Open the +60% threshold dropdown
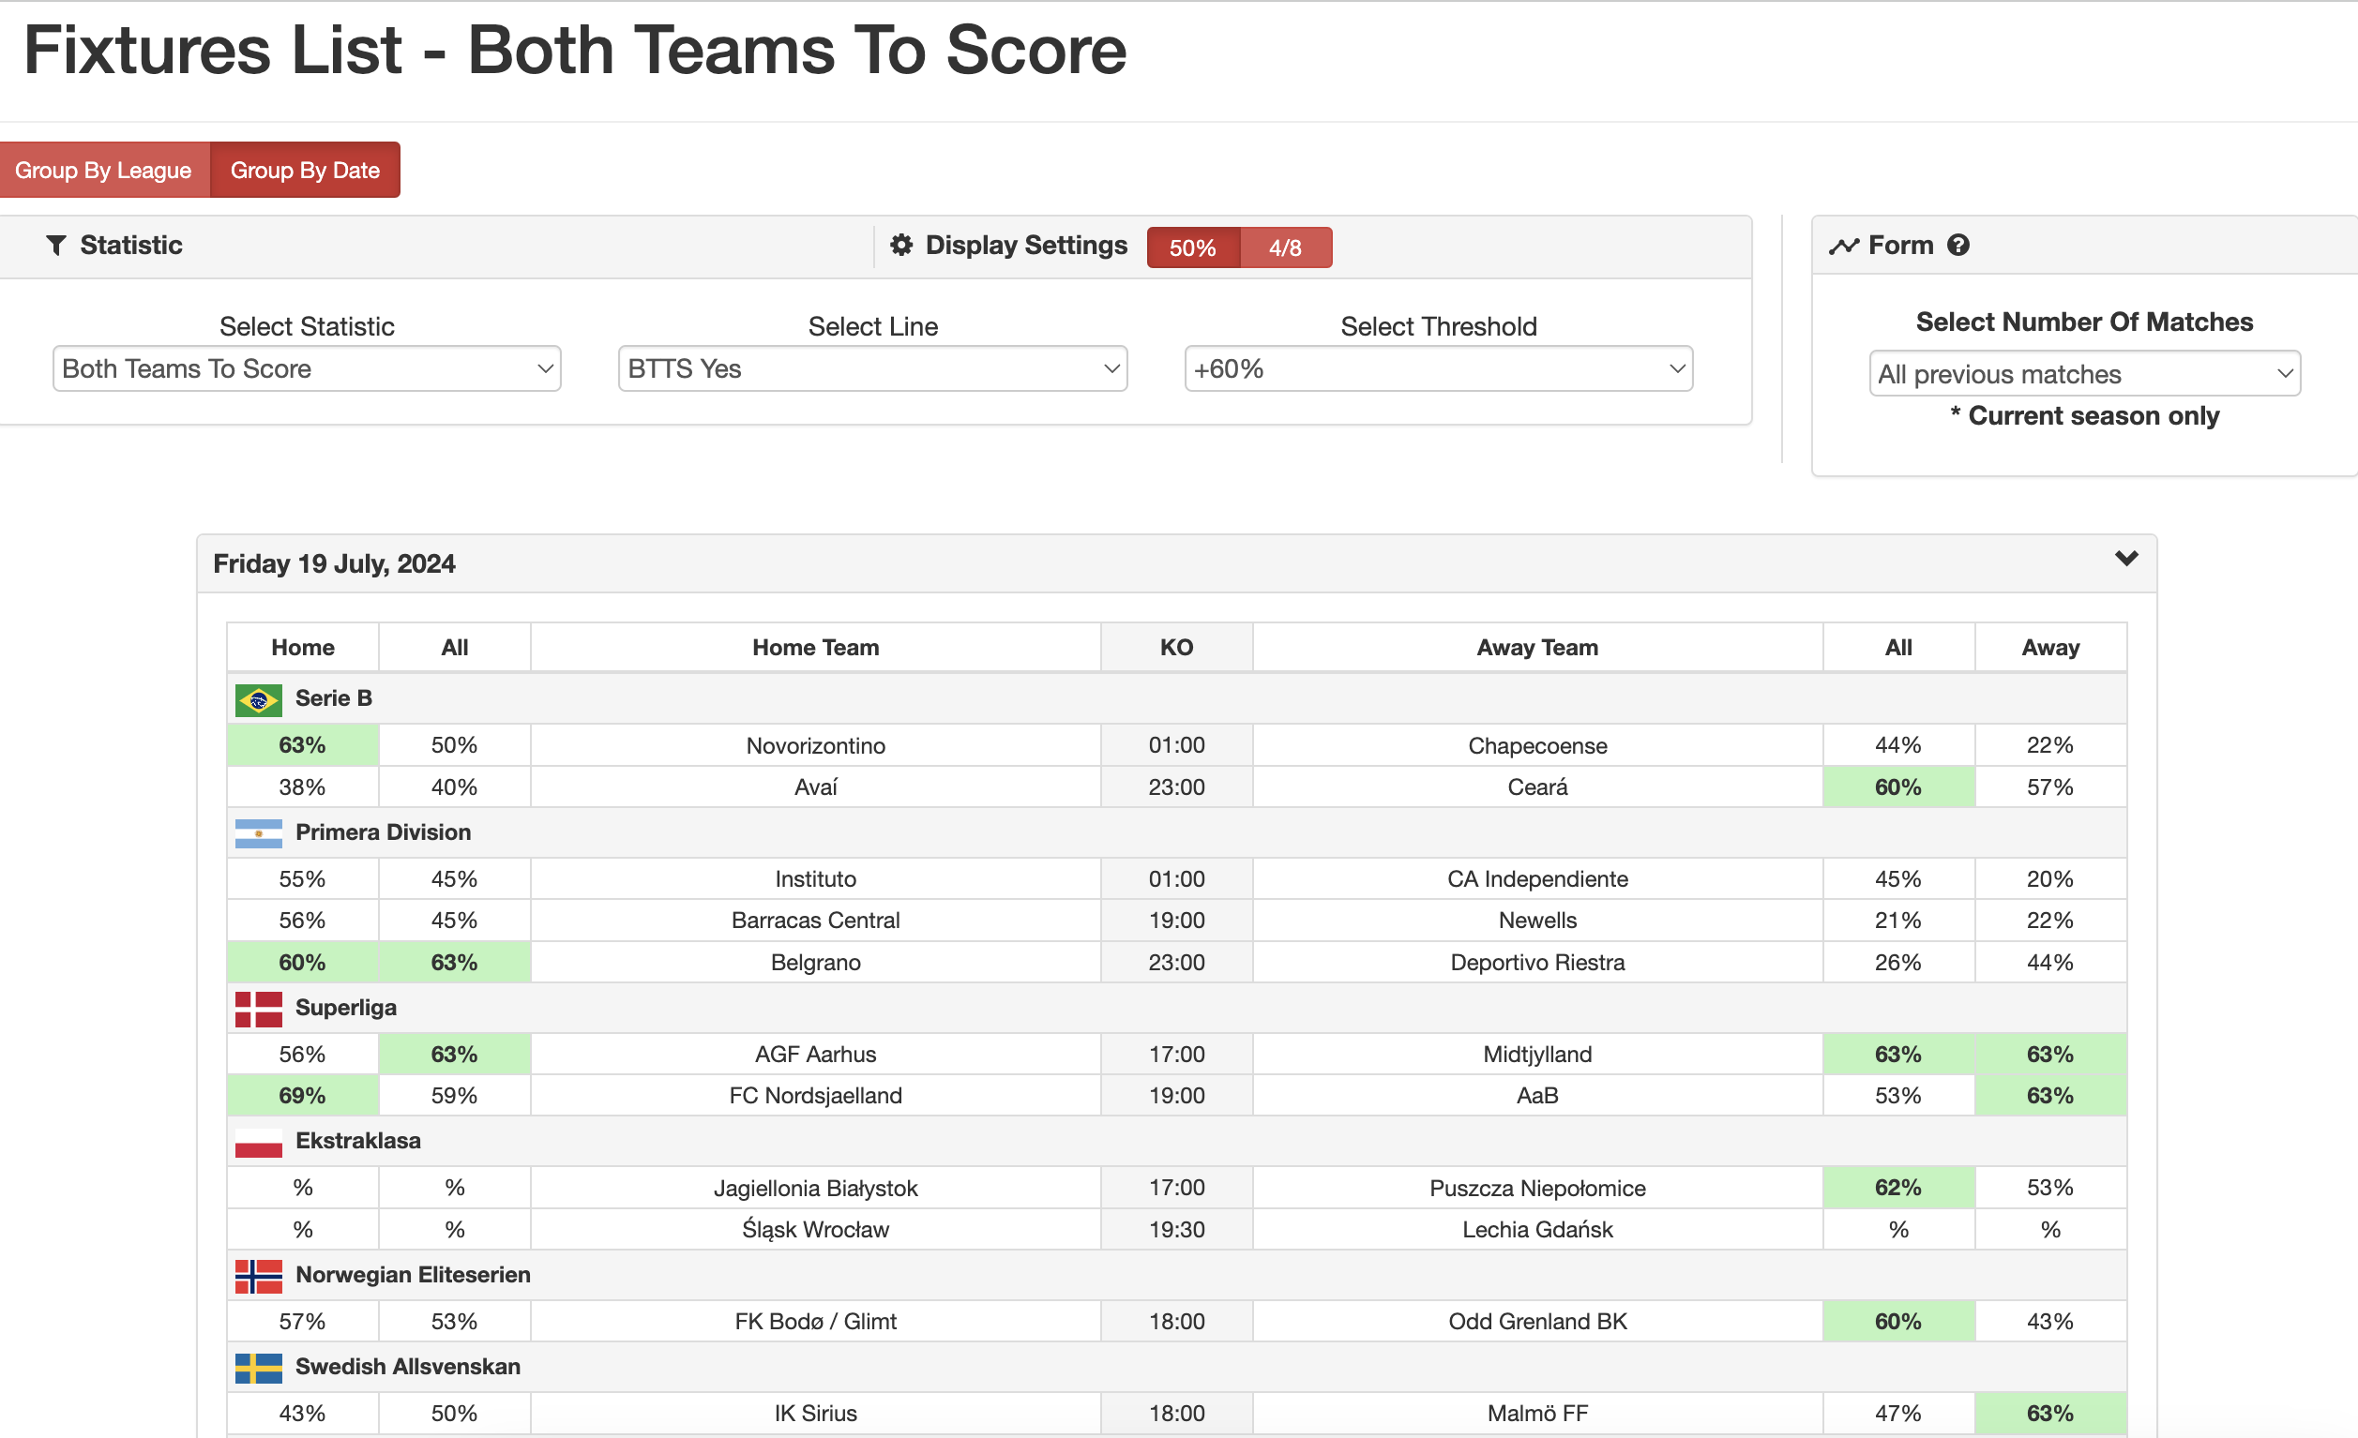2358x1438 pixels. tap(1437, 368)
